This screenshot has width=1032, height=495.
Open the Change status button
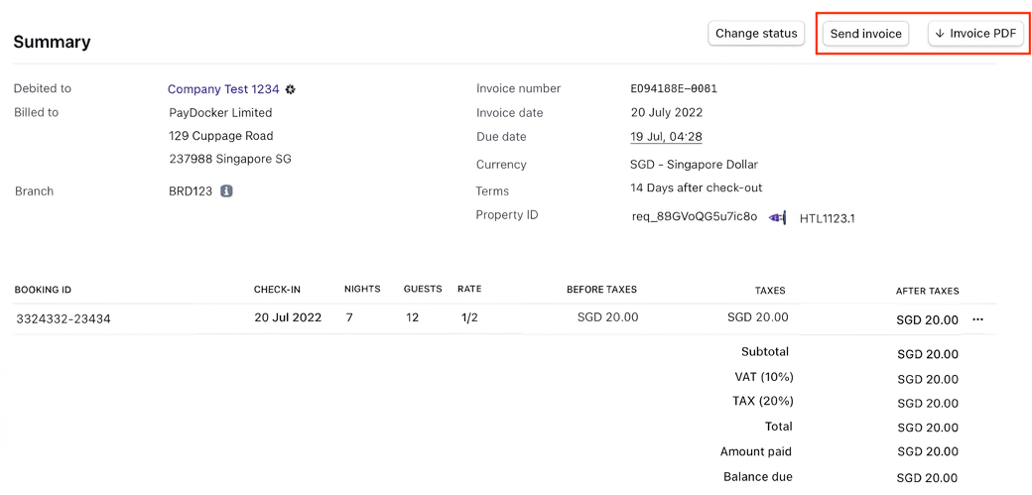(756, 34)
